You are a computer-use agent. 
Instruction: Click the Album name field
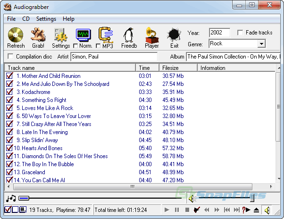(x=233, y=57)
